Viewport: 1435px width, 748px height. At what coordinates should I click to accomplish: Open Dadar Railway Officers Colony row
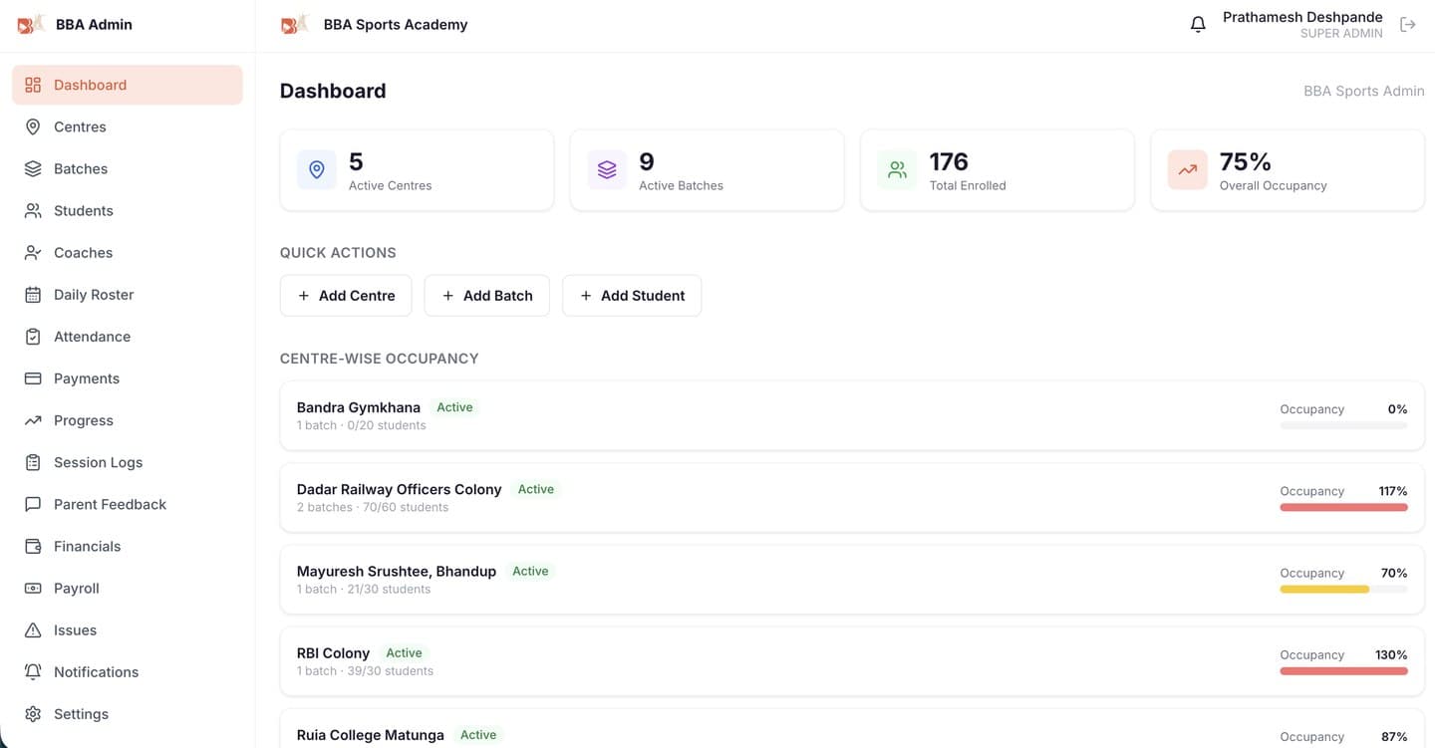(x=852, y=497)
